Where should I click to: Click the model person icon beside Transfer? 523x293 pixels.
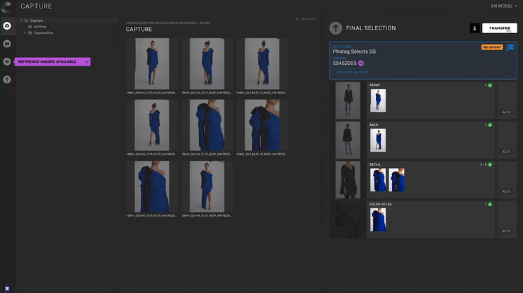474,28
